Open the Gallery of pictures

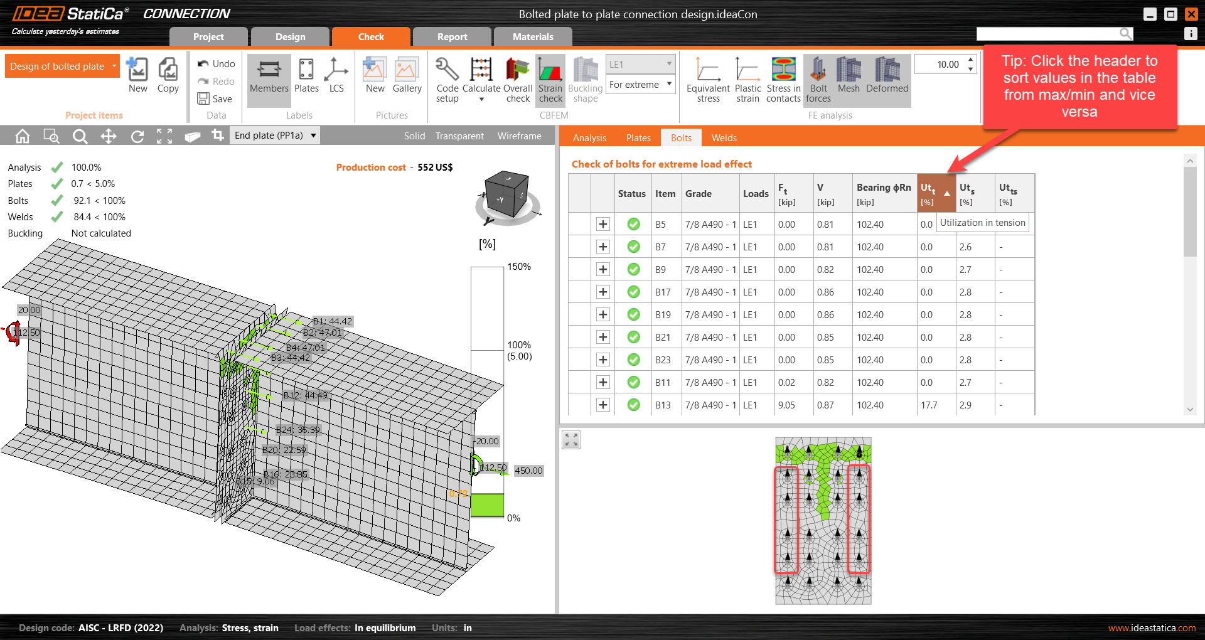tap(407, 75)
